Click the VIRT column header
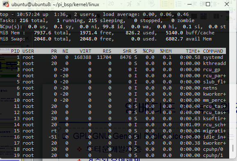This screenshot has height=161, width=237. tap(86, 51)
